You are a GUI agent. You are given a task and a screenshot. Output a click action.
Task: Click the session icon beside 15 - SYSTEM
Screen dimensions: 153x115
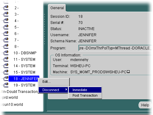point(6,72)
